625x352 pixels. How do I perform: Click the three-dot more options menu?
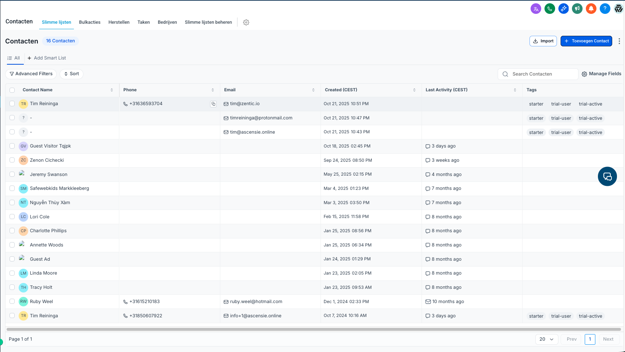(619, 41)
